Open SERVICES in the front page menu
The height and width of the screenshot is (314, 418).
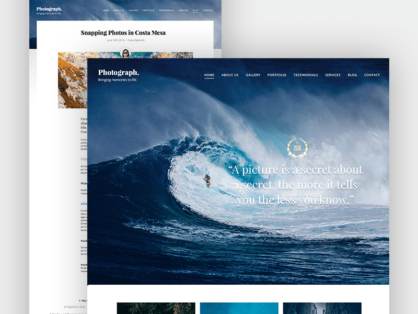tap(332, 75)
